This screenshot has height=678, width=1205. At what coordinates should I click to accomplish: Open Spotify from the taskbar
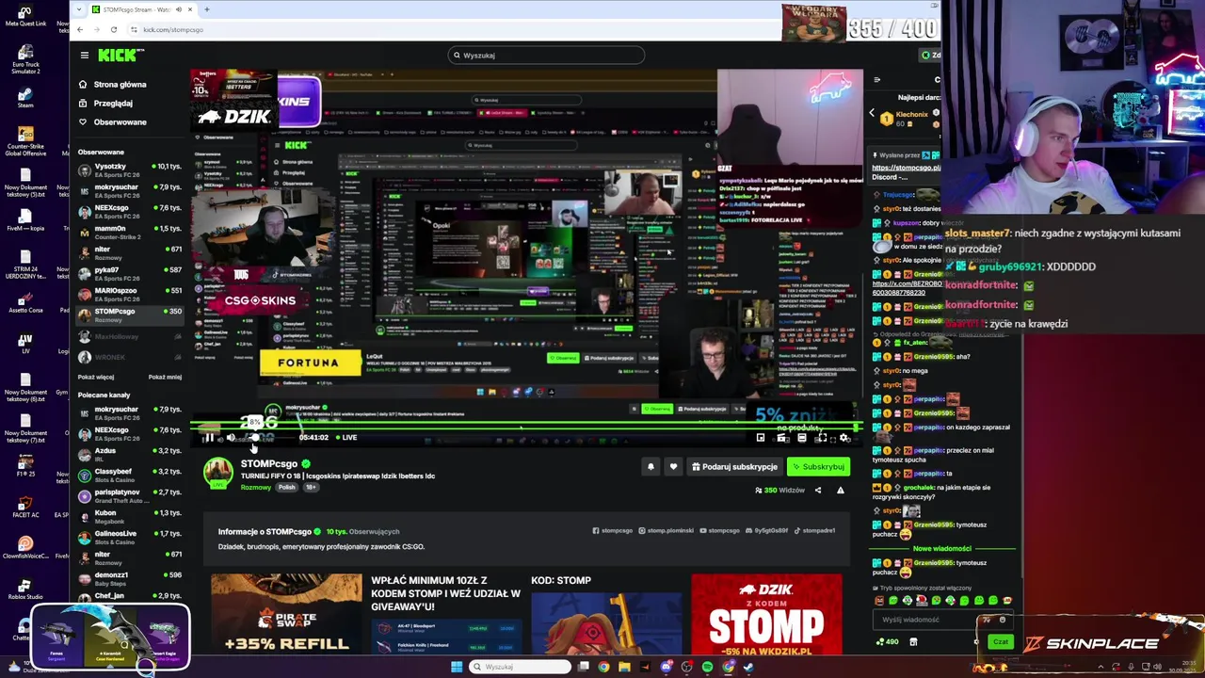tap(707, 667)
